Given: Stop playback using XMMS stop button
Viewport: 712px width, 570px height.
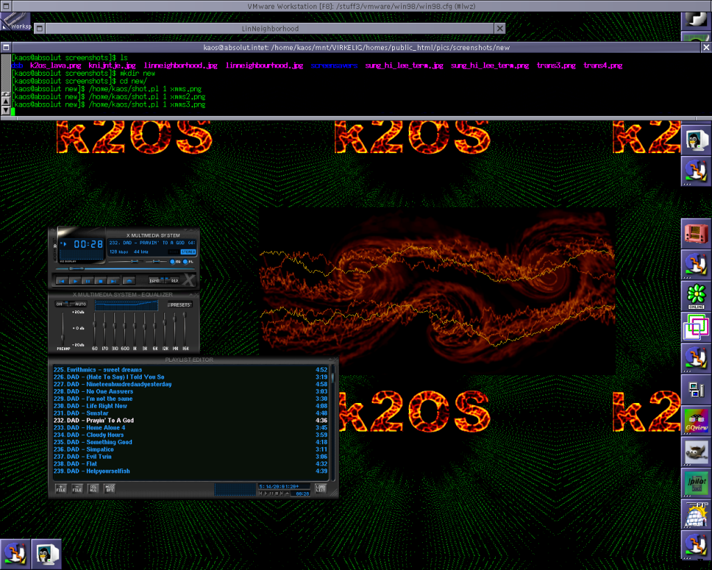Looking at the screenshot, I should [x=100, y=280].
